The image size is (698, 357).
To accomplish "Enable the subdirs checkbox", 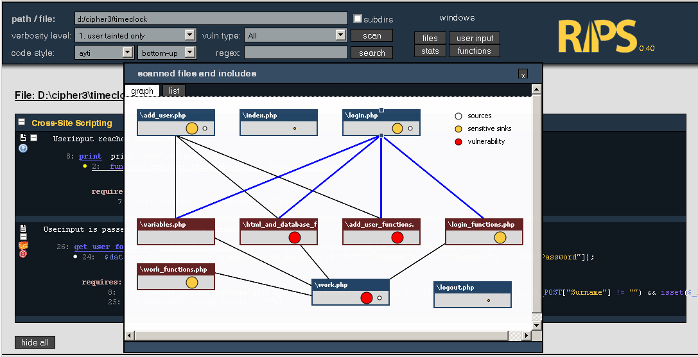I will pyautogui.click(x=358, y=19).
